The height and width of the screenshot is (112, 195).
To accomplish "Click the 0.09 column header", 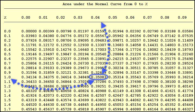I will (182, 17).
